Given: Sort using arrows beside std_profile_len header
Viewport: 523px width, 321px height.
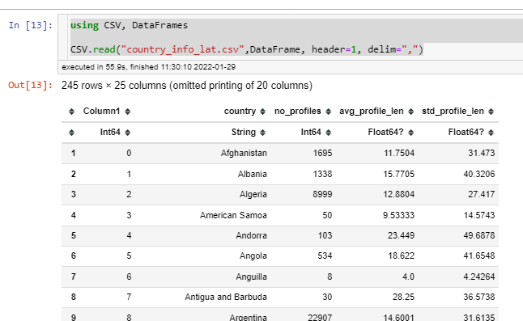Looking at the screenshot, I should point(491,112).
